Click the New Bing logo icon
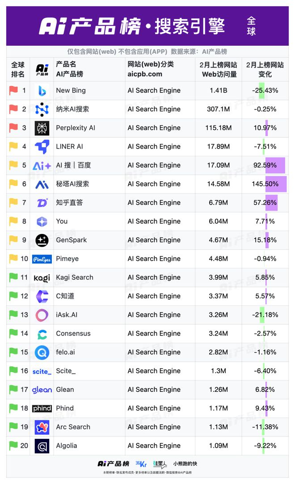The image size is (295, 484). pos(42,90)
